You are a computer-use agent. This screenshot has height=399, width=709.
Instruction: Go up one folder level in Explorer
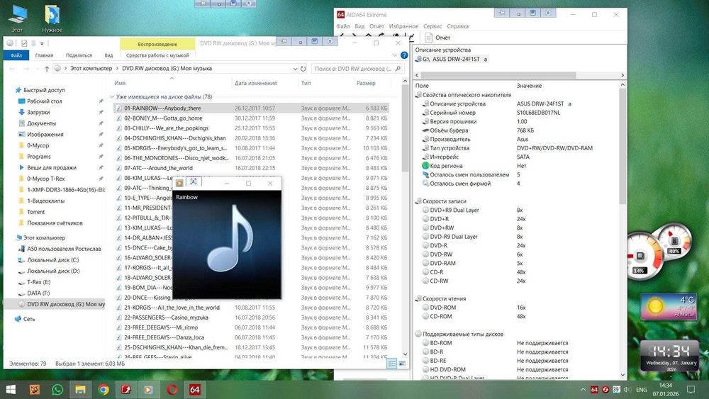click(x=47, y=69)
